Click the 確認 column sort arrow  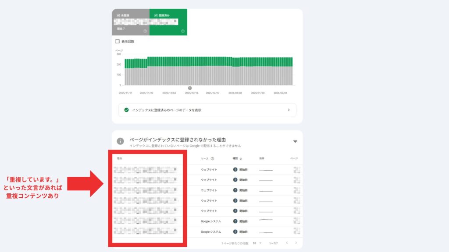pos(241,158)
